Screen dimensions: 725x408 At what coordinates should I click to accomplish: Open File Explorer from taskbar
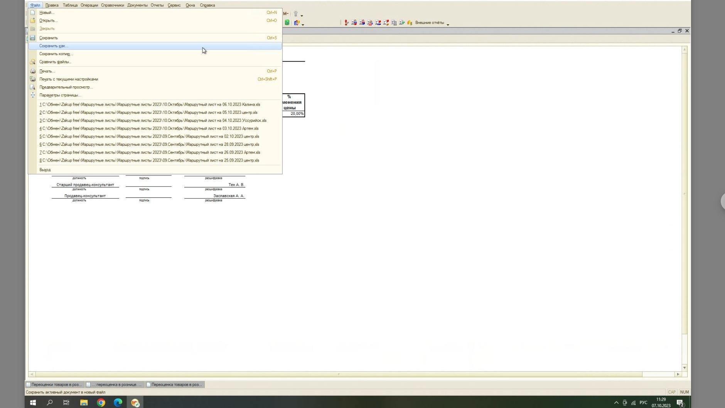coord(84,403)
